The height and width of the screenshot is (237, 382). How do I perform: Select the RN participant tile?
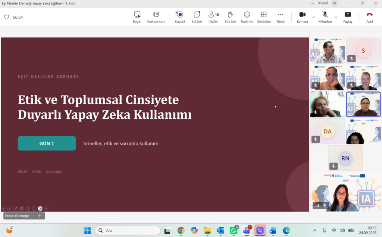coord(345,158)
